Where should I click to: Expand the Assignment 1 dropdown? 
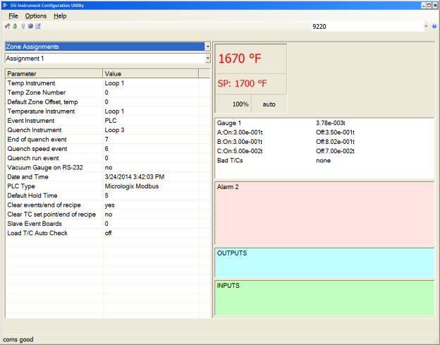pos(207,59)
